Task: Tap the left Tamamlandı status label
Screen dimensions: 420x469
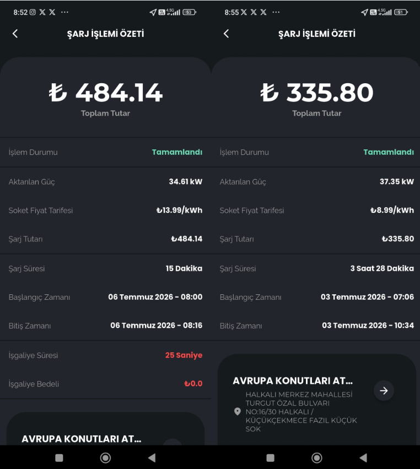Action: (x=177, y=152)
